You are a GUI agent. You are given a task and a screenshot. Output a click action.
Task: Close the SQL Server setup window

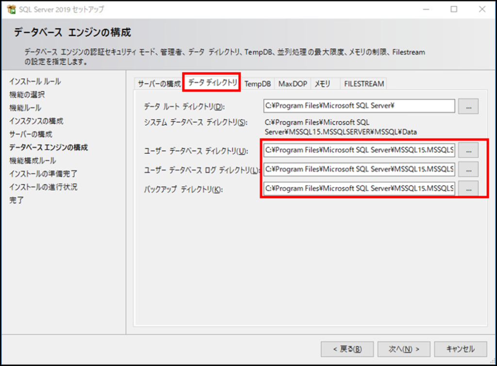(482, 9)
